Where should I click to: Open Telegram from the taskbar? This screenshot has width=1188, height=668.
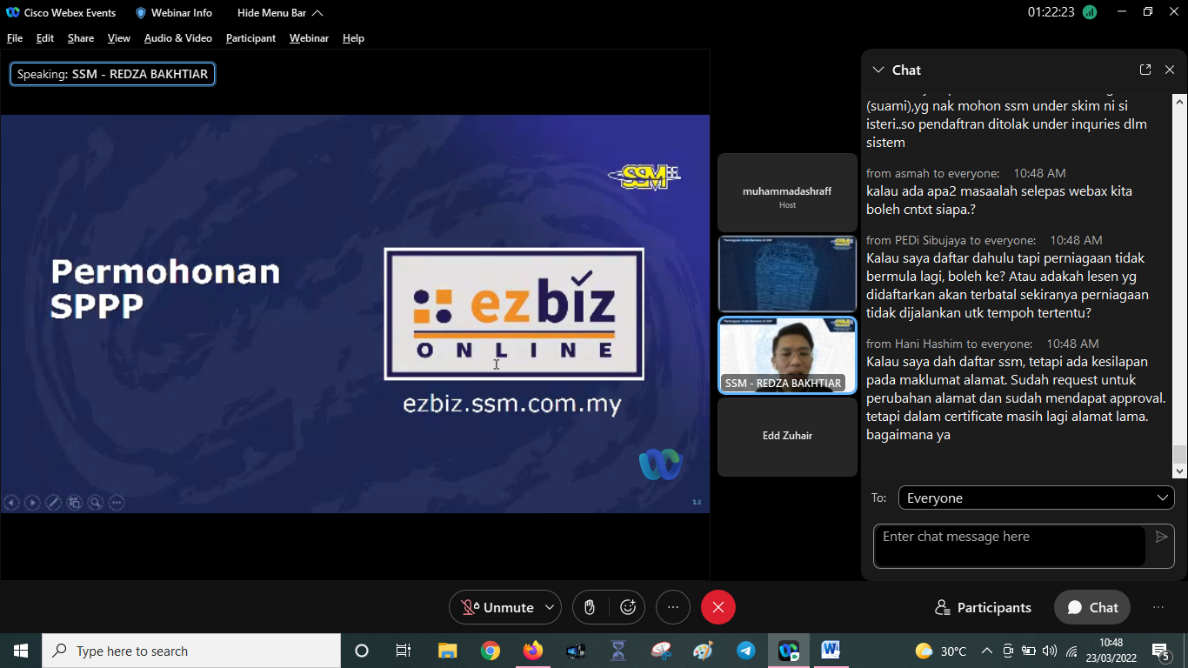(x=745, y=651)
